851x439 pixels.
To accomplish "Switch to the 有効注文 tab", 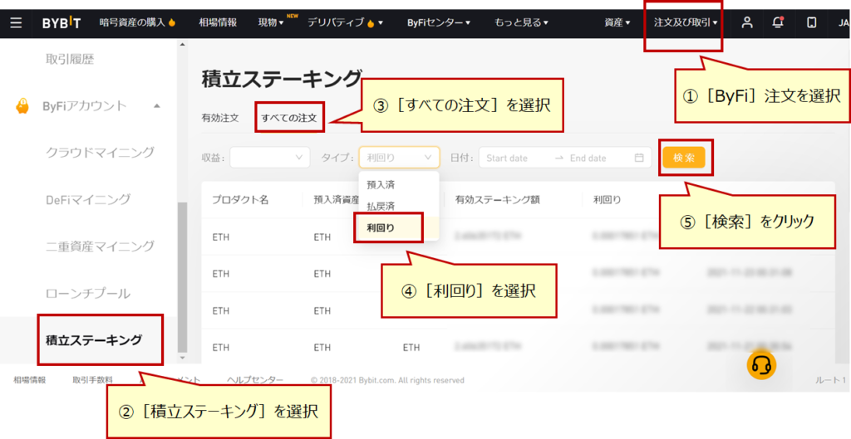I will point(219,118).
